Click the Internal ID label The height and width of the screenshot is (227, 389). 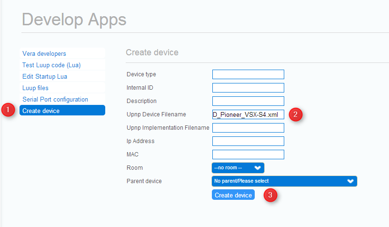coord(140,88)
